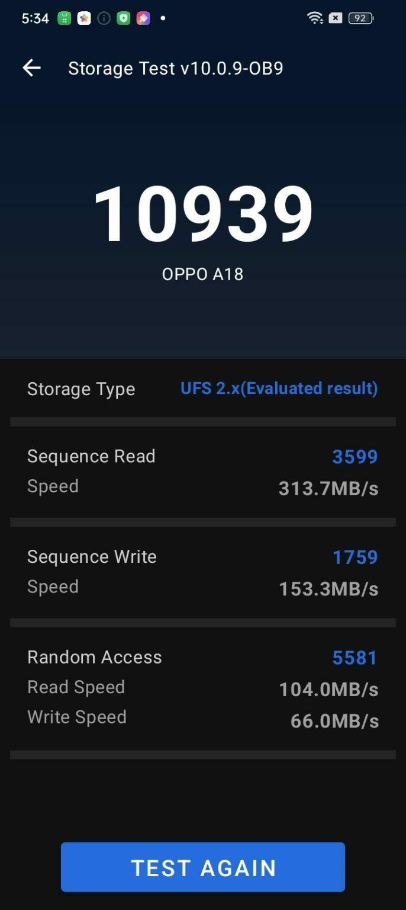Screen dimensions: 406x910
Task: Click the Storage Test v10.0.9-OB9 title
Action: click(175, 68)
